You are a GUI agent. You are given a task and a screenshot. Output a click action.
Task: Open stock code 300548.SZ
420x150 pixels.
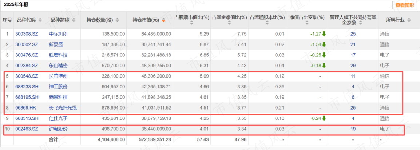coord(27,76)
